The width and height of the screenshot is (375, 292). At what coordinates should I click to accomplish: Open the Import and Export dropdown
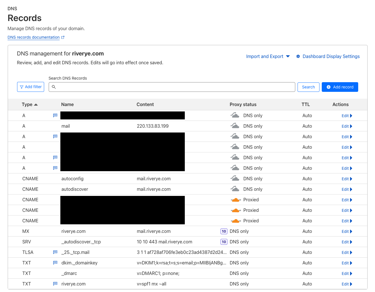pos(268,56)
